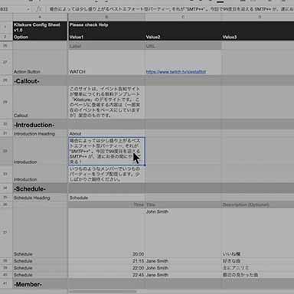This screenshot has width=294, height=294.
Task: Click the cell name box showing B32
Action: 11,9
